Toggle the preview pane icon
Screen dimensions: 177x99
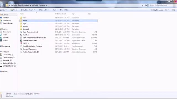[173, 10]
